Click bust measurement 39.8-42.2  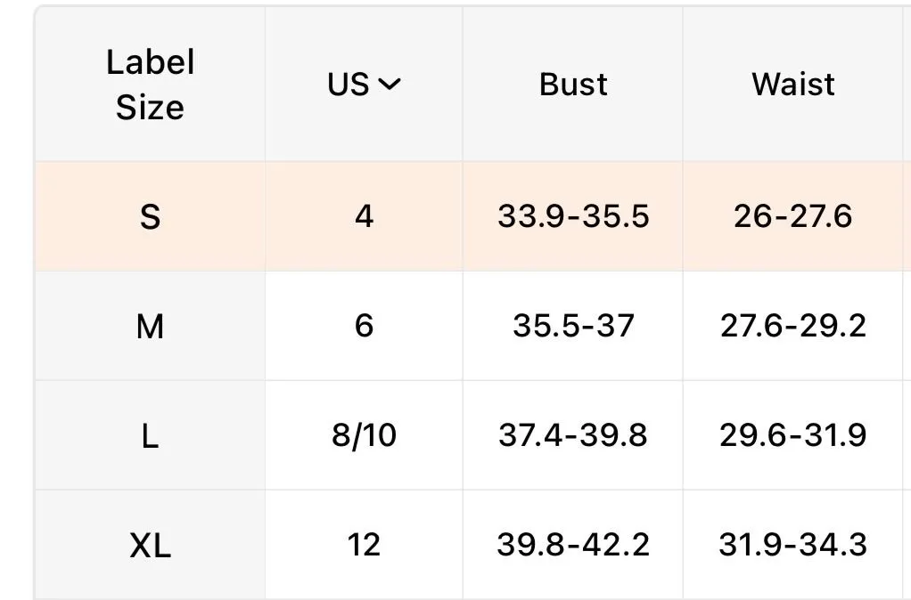click(573, 545)
